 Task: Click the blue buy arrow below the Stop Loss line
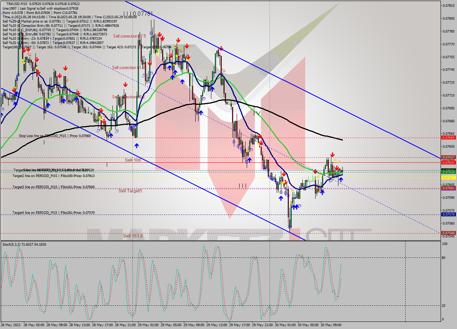click(137, 146)
